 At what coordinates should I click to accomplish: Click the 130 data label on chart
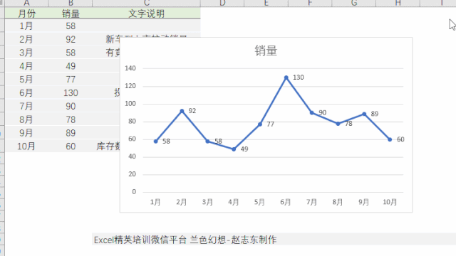tap(298, 78)
